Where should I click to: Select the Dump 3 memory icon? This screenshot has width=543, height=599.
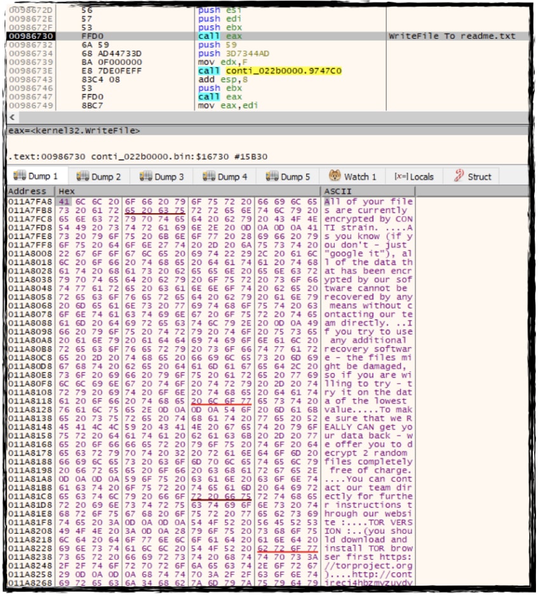tap(146, 176)
